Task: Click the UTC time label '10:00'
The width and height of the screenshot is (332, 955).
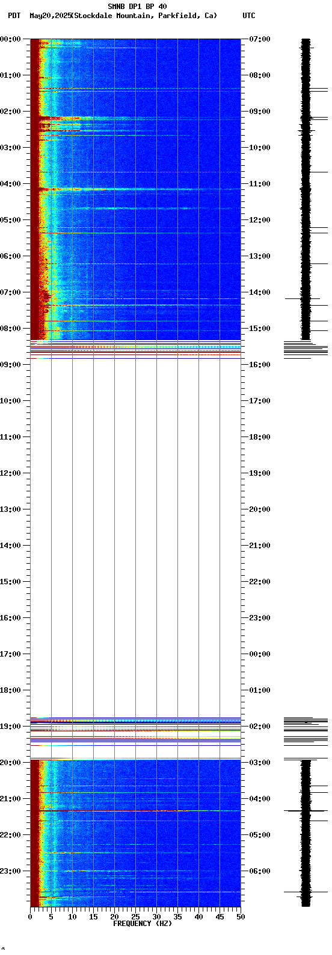Action: [x=260, y=147]
